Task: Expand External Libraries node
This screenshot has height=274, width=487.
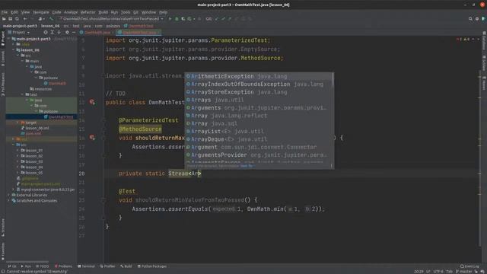Action: coord(9,195)
